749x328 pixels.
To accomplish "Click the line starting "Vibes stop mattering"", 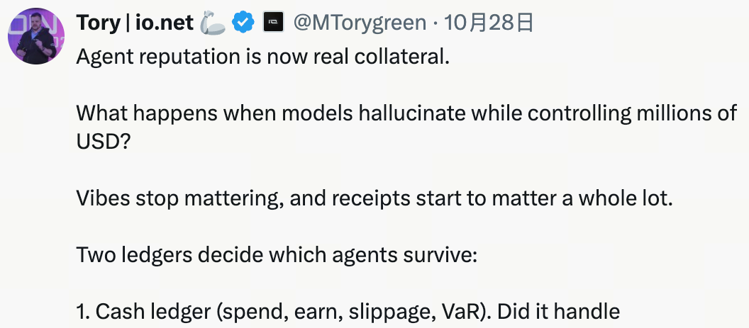I will coord(373,198).
